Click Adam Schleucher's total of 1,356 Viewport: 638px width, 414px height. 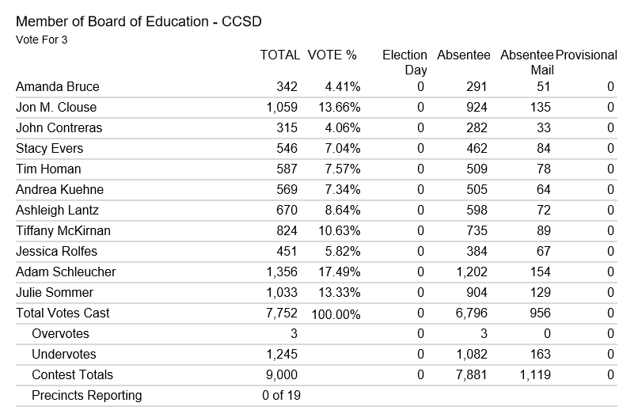282,272
